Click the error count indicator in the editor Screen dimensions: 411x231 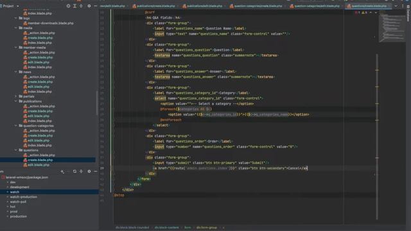pos(357,12)
